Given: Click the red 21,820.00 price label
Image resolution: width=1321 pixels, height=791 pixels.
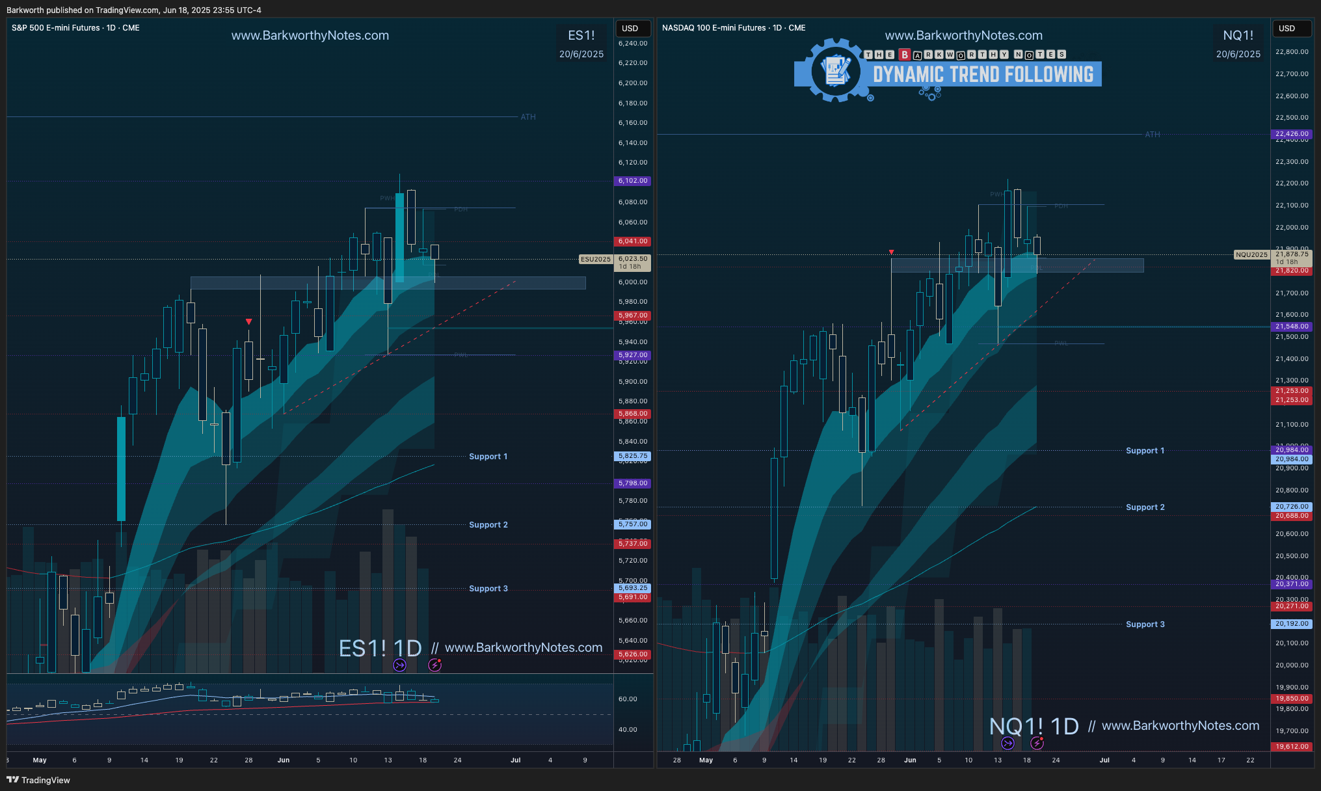Looking at the screenshot, I should click(x=1292, y=271).
